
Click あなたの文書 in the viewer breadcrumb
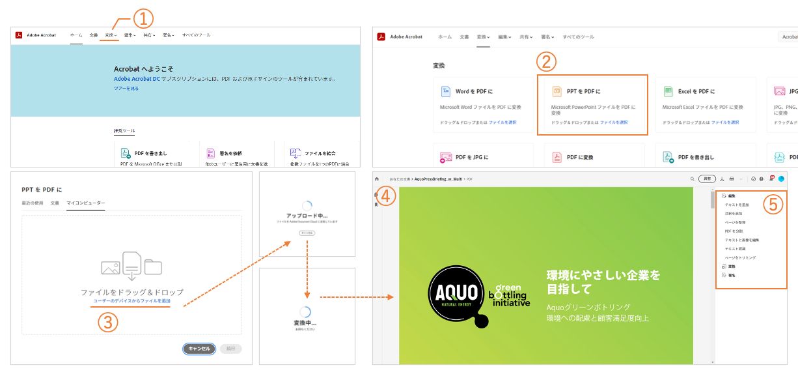399,179
